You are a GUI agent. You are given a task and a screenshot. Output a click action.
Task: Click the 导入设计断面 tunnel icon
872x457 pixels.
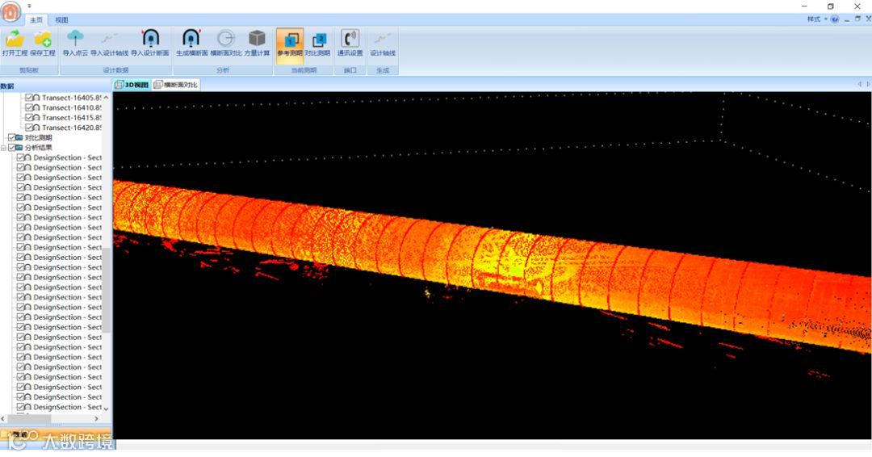pos(150,44)
